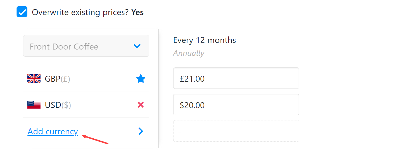Click the blue star default-currency icon
This screenshot has width=416, height=154.
click(141, 79)
